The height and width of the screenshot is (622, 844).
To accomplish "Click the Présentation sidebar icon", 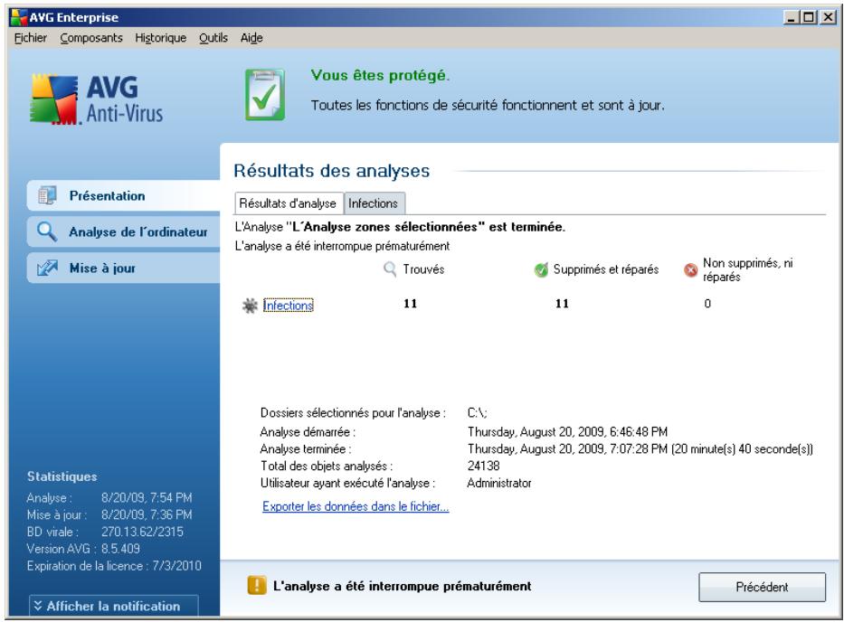I will pos(47,195).
